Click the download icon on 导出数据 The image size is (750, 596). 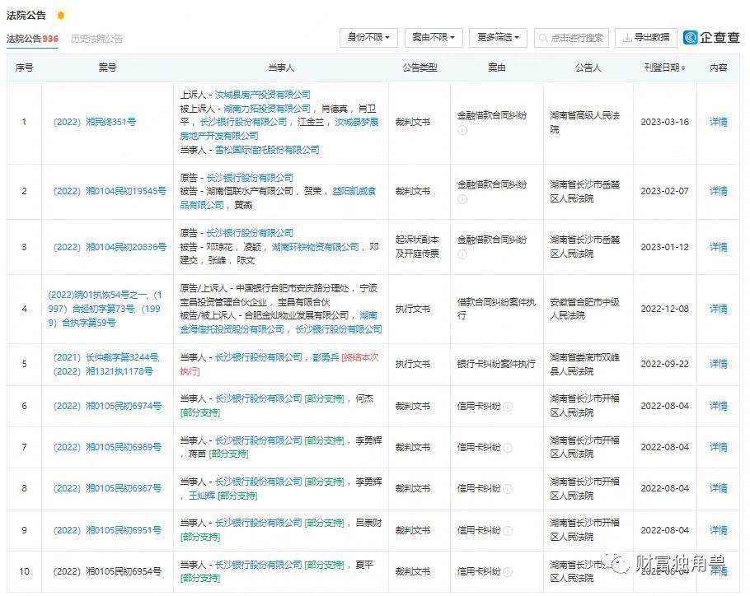(x=628, y=38)
